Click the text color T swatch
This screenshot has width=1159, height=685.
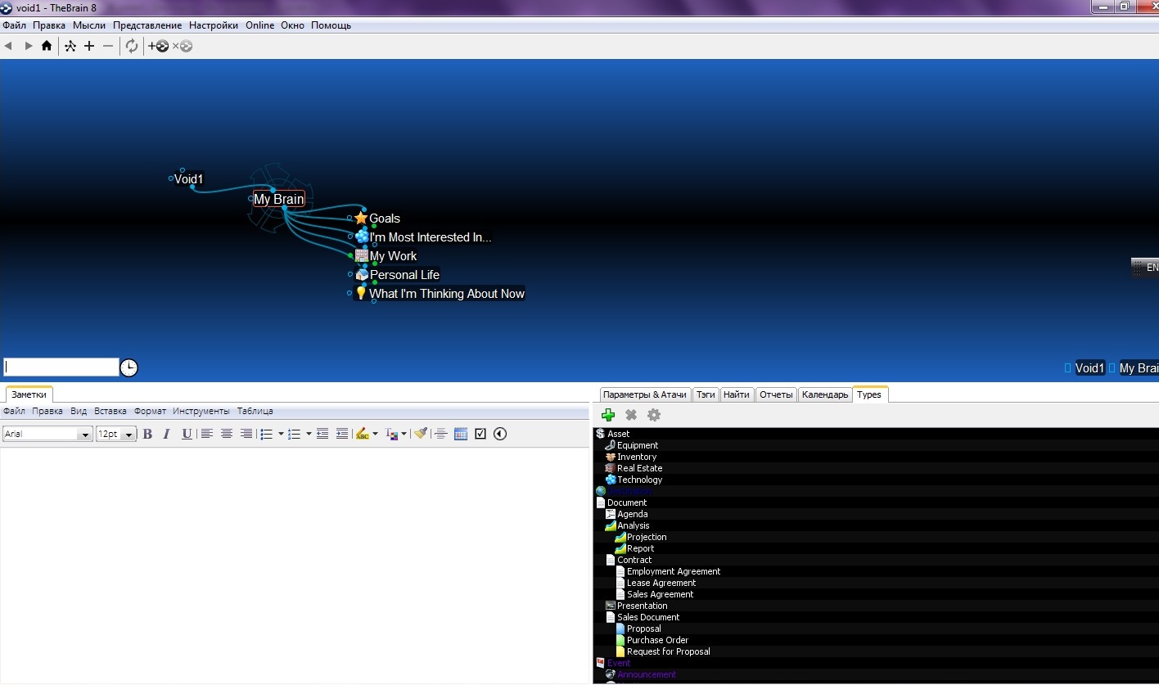pyautogui.click(x=391, y=434)
